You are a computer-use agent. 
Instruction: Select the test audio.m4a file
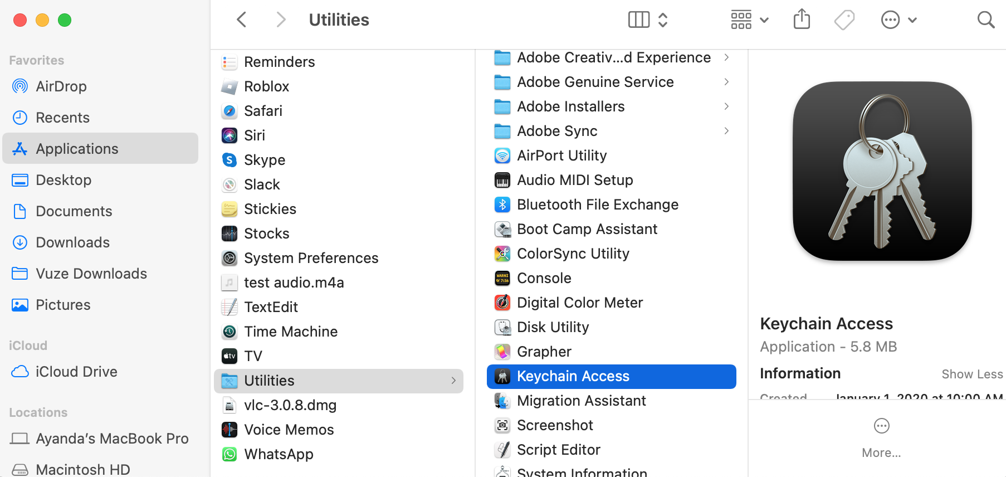pos(339,283)
